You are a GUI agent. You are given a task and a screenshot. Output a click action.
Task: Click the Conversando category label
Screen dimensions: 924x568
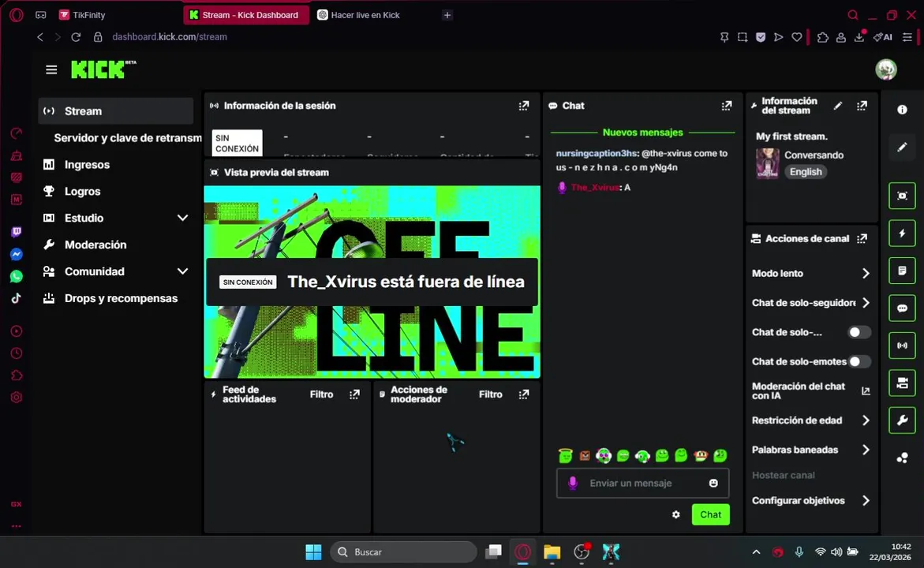click(814, 155)
